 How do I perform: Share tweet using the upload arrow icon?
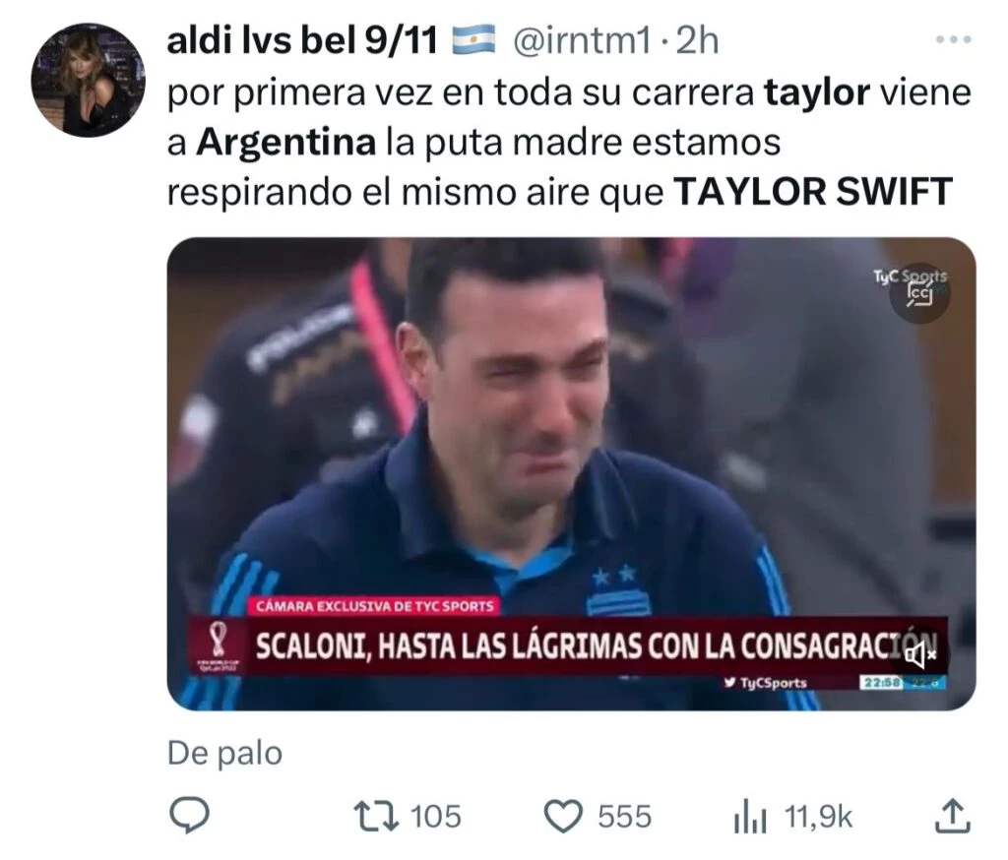point(952,816)
